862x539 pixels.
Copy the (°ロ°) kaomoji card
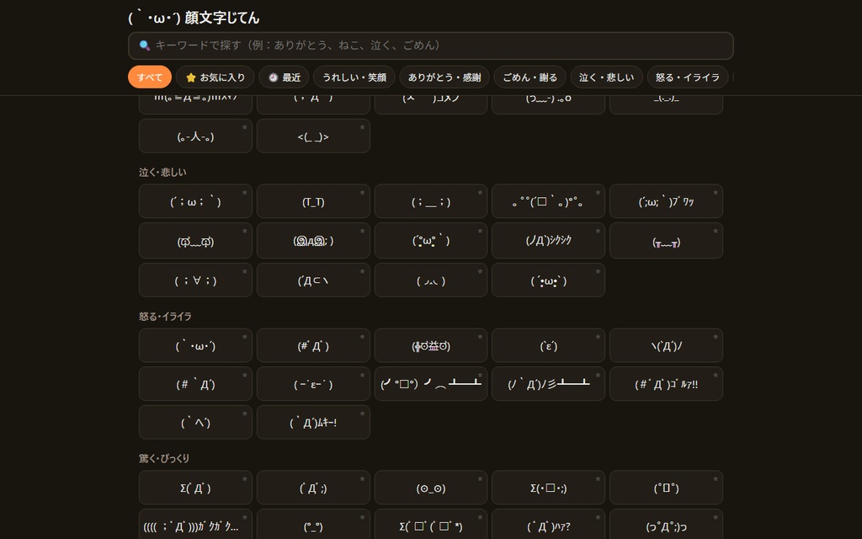click(x=667, y=488)
